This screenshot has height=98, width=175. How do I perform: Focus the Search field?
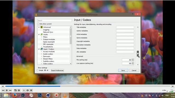click(54, 21)
